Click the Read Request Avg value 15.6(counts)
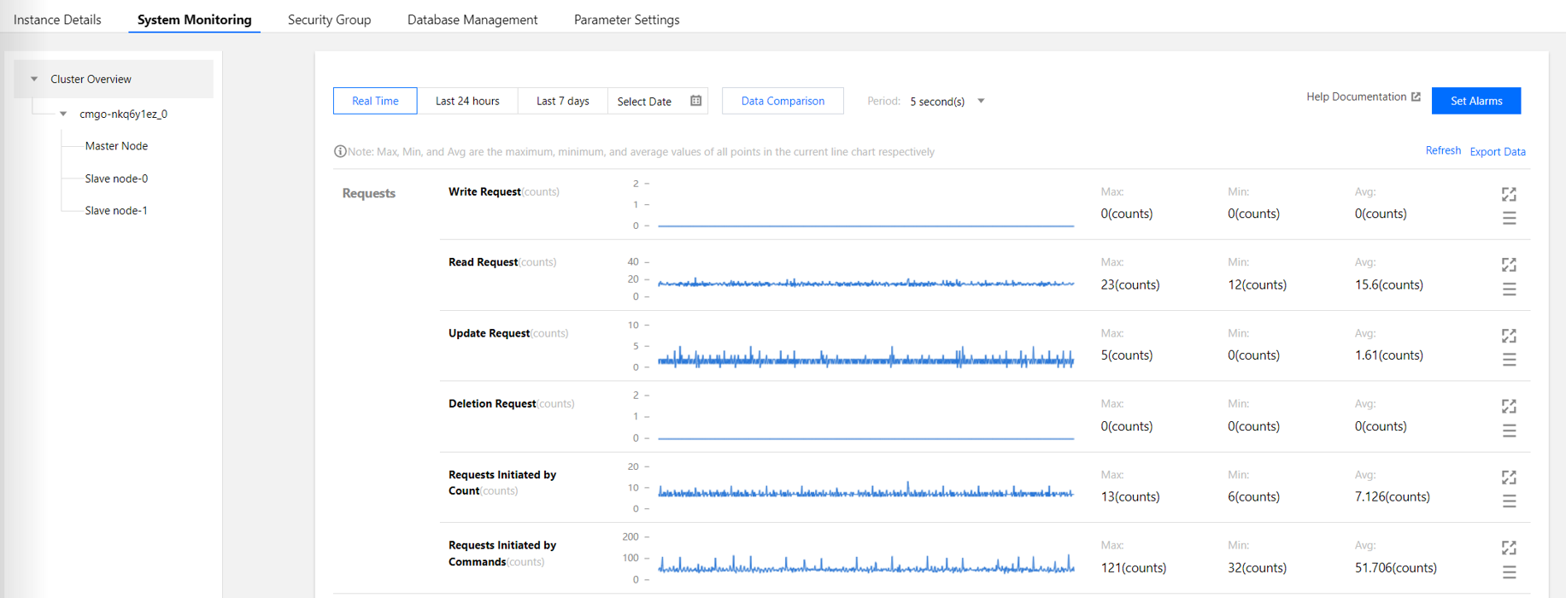This screenshot has width=1566, height=598. click(x=1388, y=284)
